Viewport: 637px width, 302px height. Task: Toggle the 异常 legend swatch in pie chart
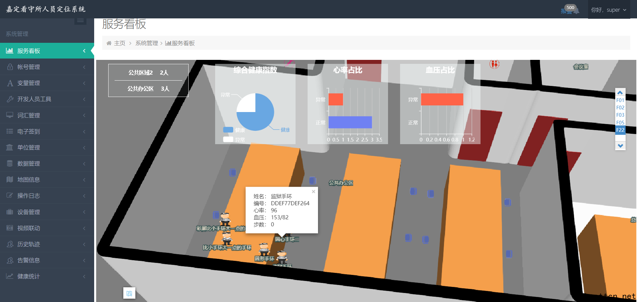pyautogui.click(x=228, y=139)
